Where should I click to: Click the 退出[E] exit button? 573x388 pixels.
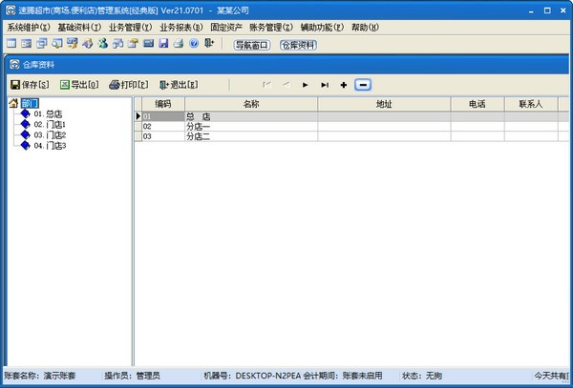[x=179, y=85]
